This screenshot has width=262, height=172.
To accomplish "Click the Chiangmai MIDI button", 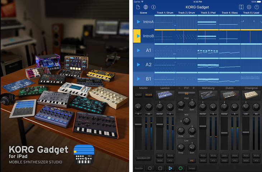I will tap(246, 161).
